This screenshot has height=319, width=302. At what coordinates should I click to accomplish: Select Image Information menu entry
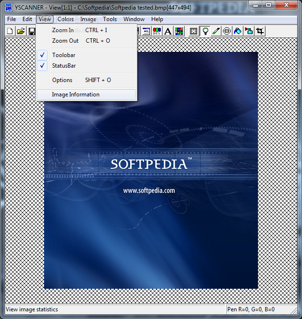[x=87, y=95]
